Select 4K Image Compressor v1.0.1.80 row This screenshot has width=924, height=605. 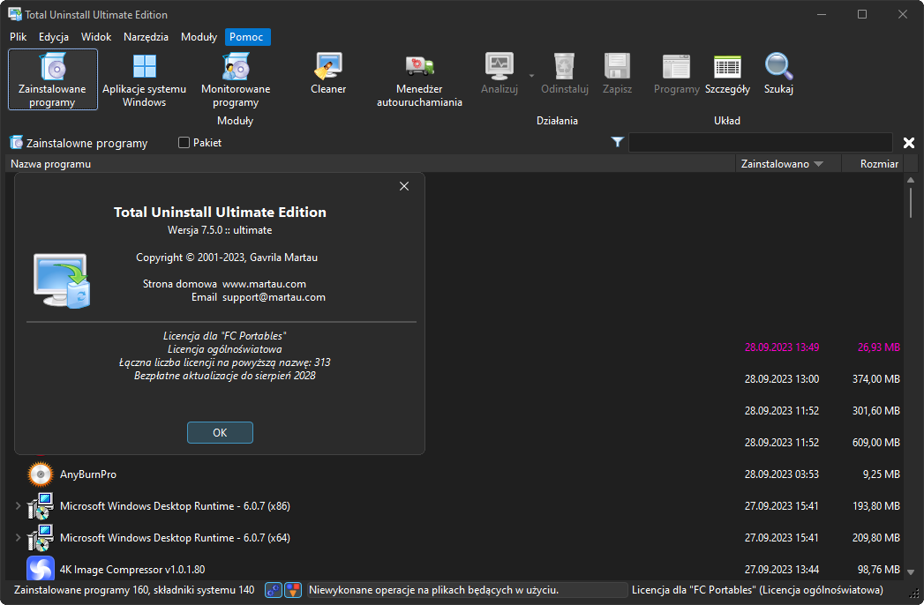pyautogui.click(x=454, y=570)
